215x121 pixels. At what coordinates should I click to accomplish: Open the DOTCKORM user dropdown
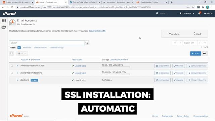tap(187, 13)
